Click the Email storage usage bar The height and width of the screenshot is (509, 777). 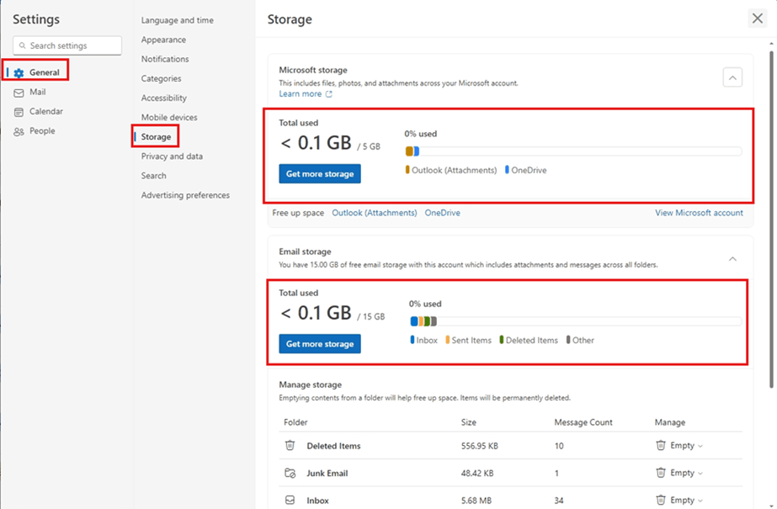tap(575, 321)
